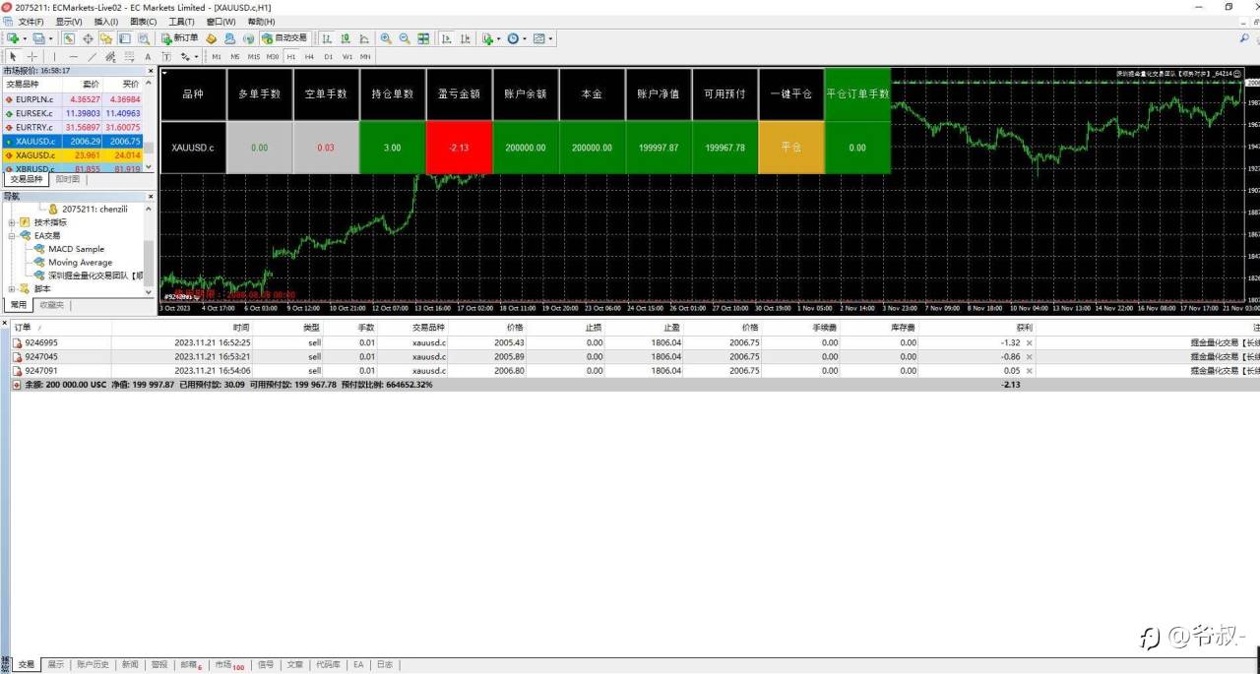The image size is (1260, 674).
Task: Switch to the 账户历史 terminal tab
Action: click(94, 665)
